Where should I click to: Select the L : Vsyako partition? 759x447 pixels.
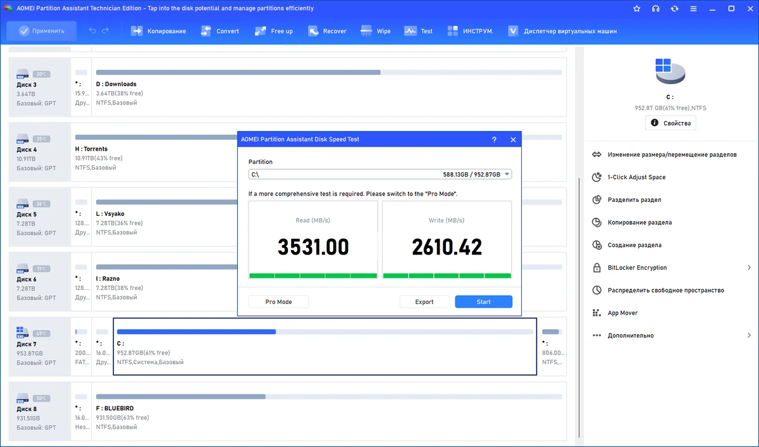tap(164, 218)
